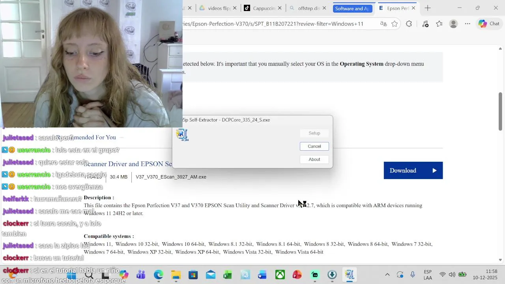Click the battery status tray icon
The height and width of the screenshot is (284, 505).
pos(462,275)
